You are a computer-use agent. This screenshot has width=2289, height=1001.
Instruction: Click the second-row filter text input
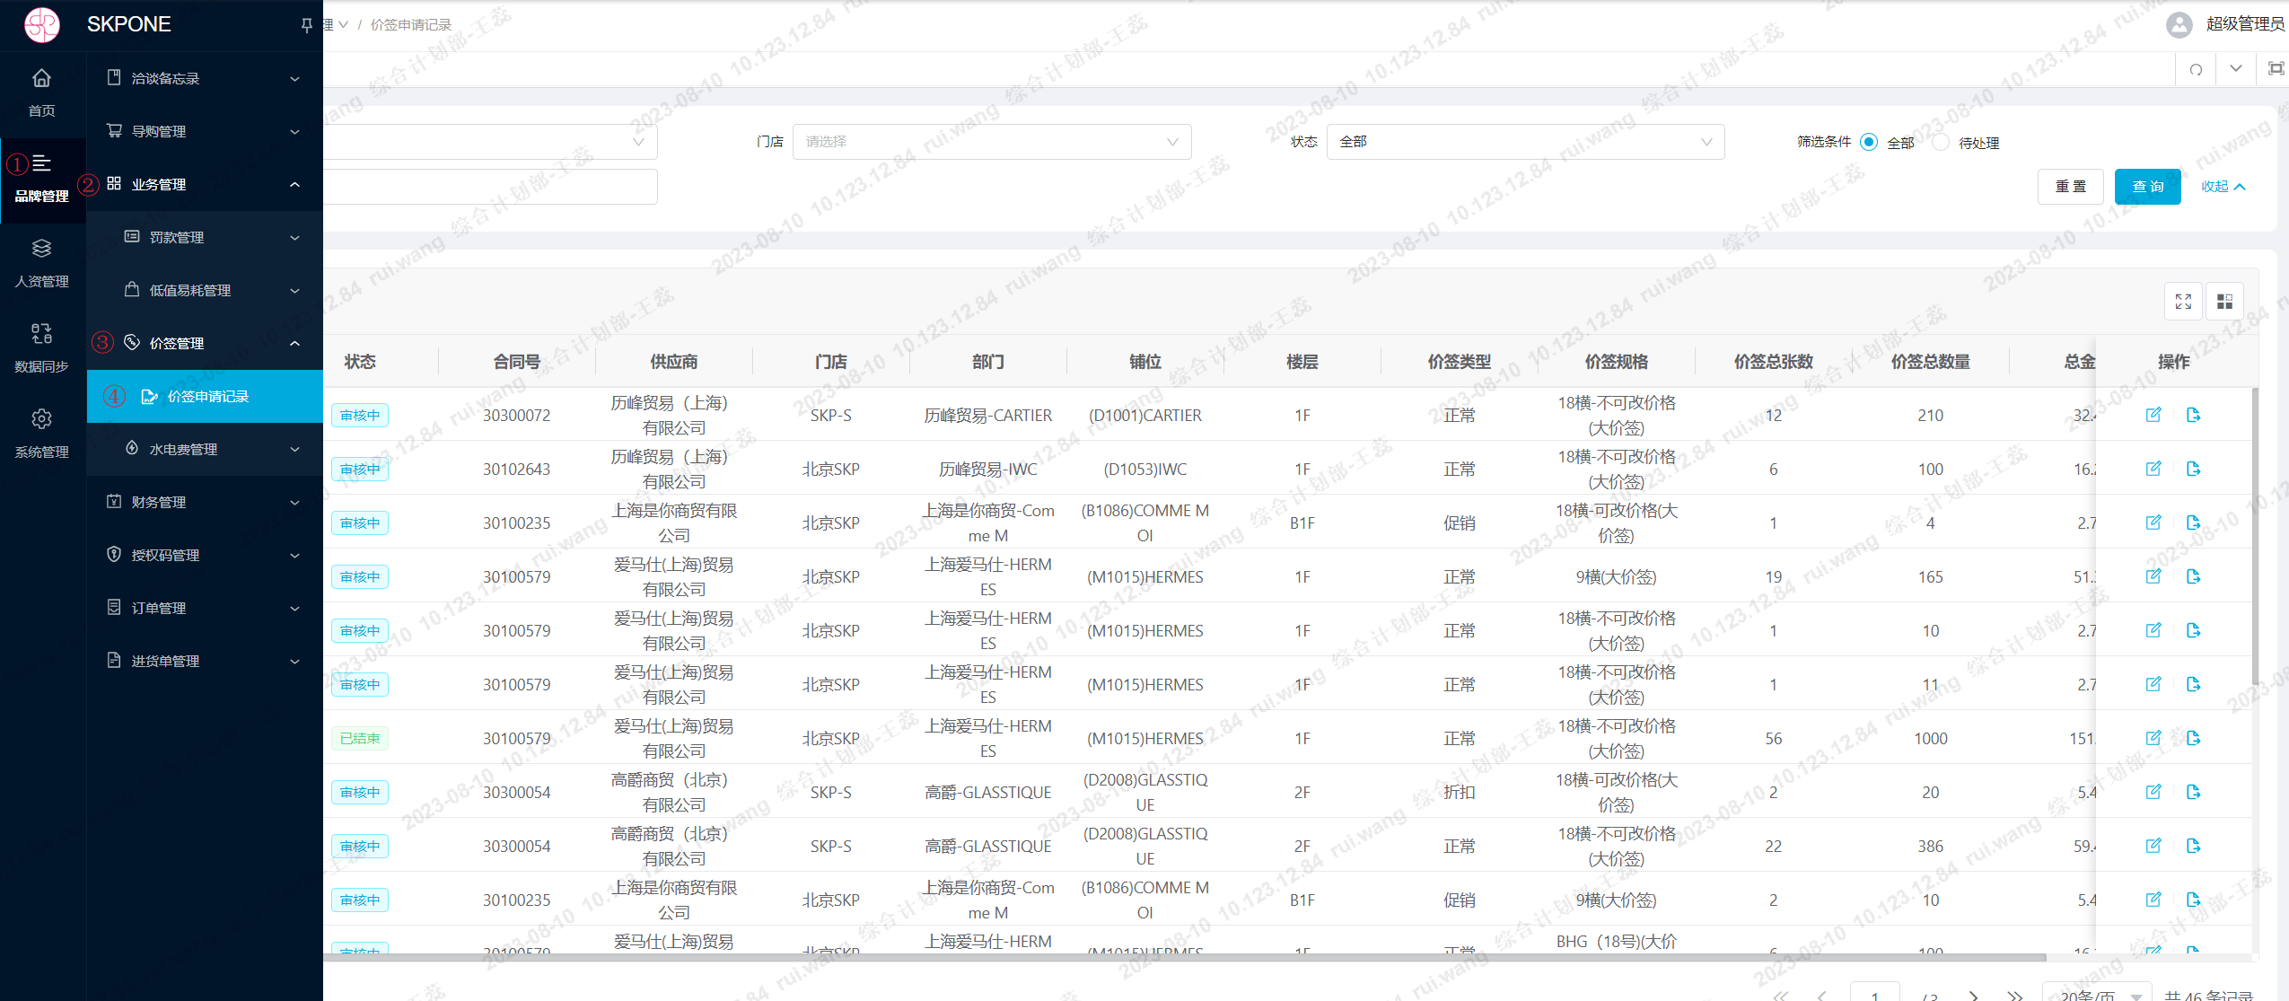tap(490, 187)
